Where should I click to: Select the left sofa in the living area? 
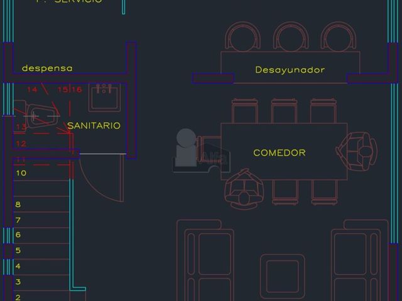coord(205,260)
